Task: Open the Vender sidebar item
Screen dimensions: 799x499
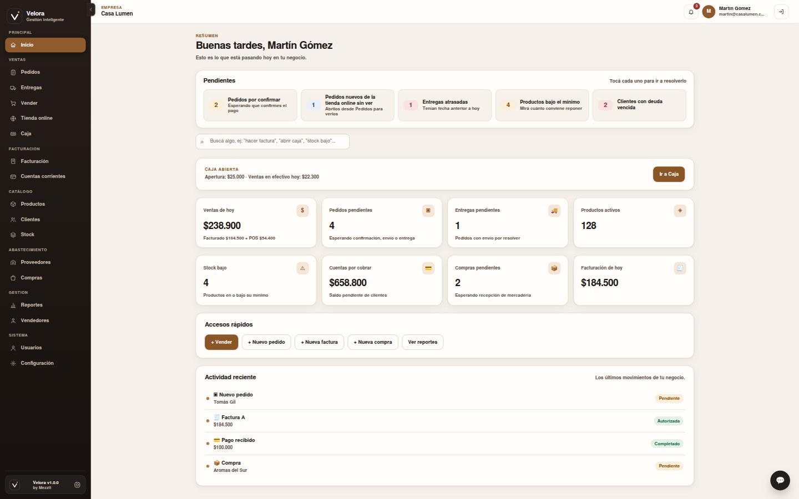Action: coord(45,103)
